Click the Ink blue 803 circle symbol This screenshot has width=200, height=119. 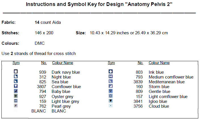tap(111, 72)
